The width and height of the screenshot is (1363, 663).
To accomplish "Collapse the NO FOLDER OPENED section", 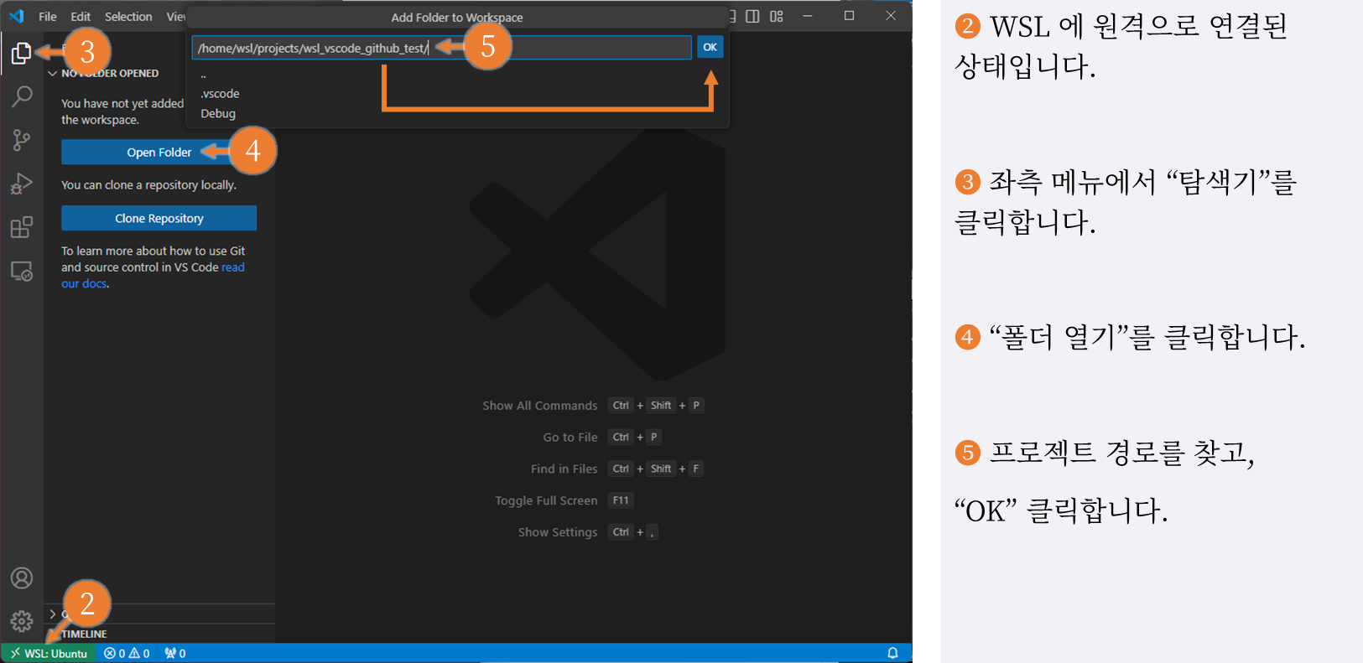I will point(105,73).
